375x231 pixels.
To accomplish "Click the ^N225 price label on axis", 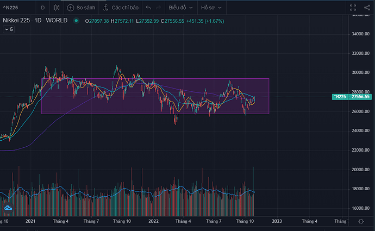I will pos(340,97).
